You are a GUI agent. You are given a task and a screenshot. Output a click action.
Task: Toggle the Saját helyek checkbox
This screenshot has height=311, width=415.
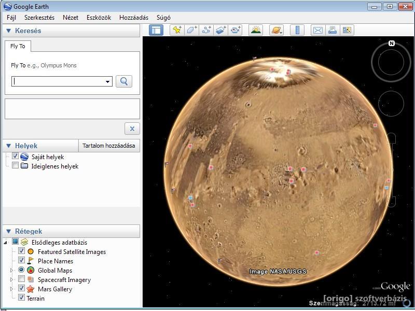pos(15,156)
